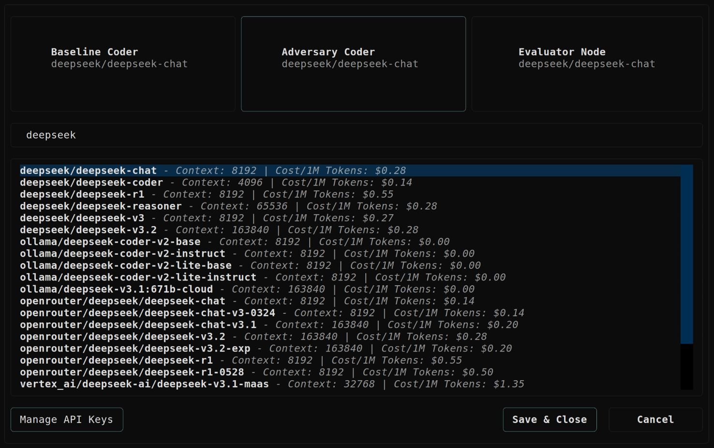Choose openrouter/deepseek/deepseek-chat-v3.1 model
Image resolution: width=714 pixels, height=448 pixels.
tap(350, 325)
